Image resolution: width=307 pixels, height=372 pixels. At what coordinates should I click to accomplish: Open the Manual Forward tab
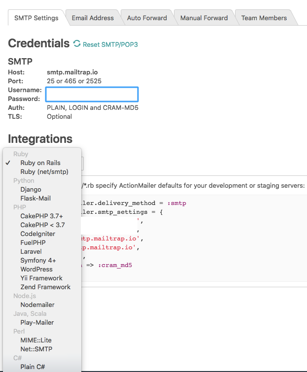204,18
